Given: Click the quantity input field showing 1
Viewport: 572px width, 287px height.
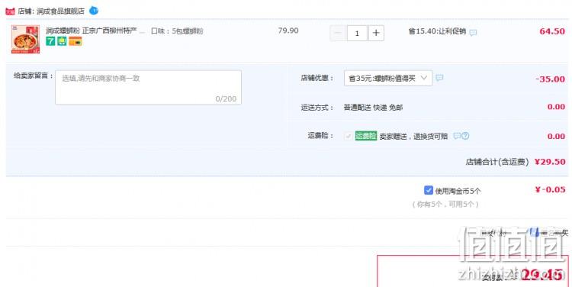Looking at the screenshot, I should tap(357, 34).
